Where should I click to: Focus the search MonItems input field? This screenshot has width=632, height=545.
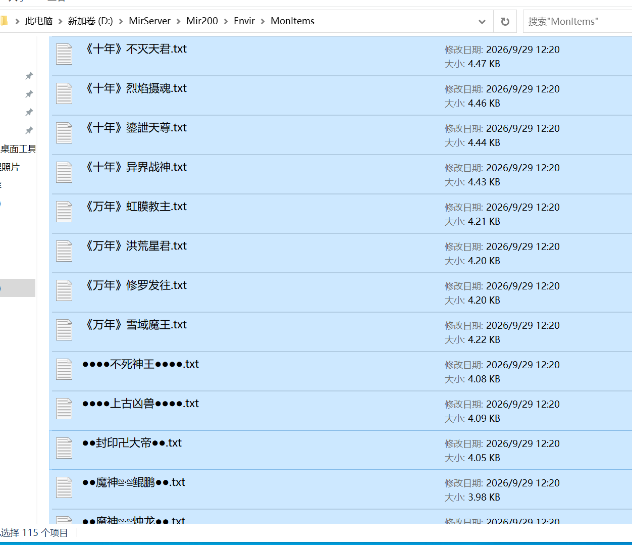pyautogui.click(x=577, y=21)
